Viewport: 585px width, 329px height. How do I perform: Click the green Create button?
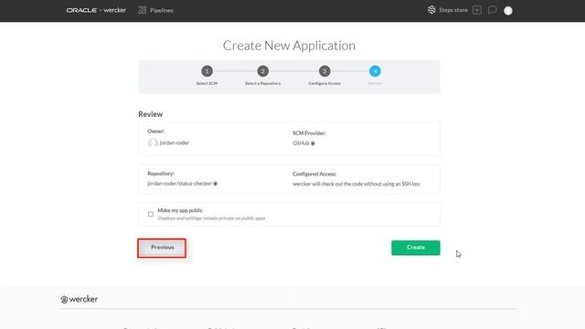click(416, 248)
